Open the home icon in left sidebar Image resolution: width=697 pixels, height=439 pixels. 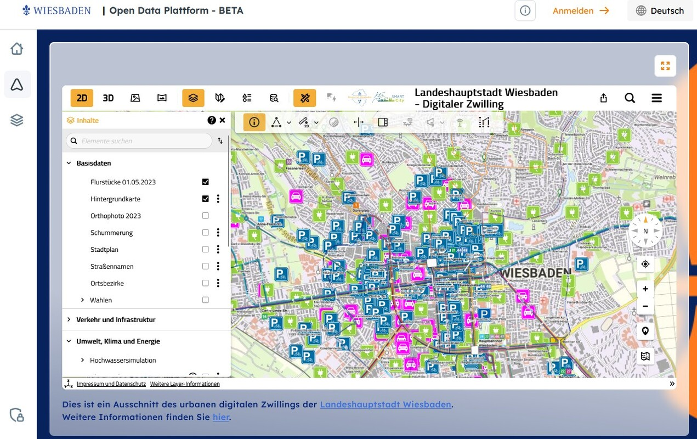point(17,49)
